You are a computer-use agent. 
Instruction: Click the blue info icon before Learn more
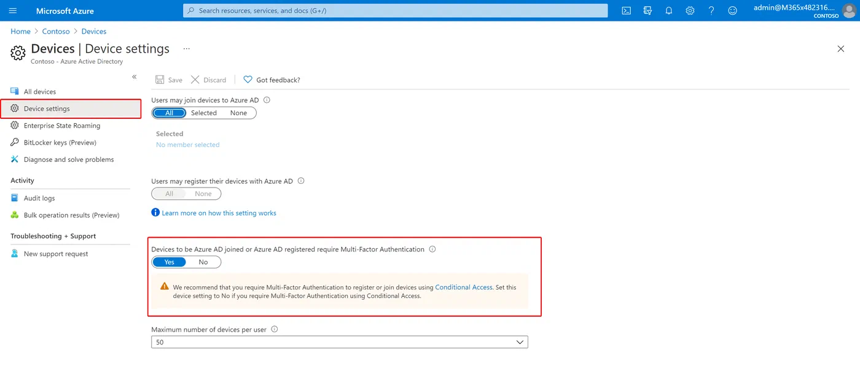(155, 213)
